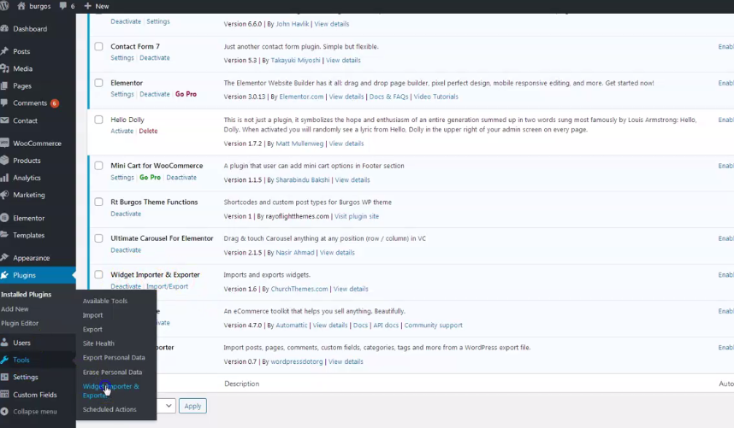Open Scheduled Actions in Tools flyout

(x=110, y=409)
